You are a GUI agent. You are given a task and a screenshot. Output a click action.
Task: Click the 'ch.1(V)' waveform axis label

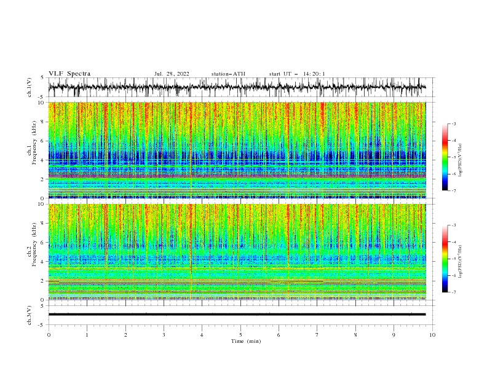click(30, 87)
